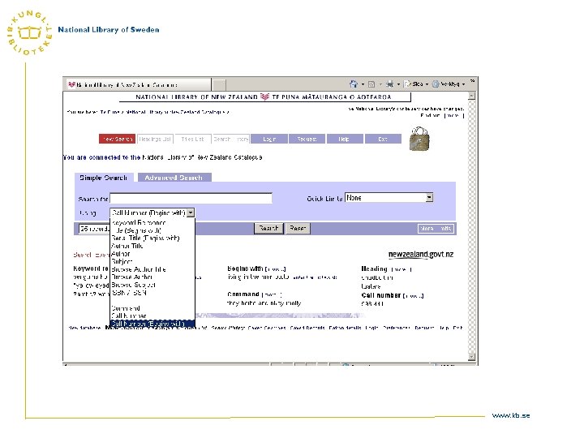Click more link next to Heading
Image resolution: width=584 pixels, height=438 pixels.
(x=401, y=269)
